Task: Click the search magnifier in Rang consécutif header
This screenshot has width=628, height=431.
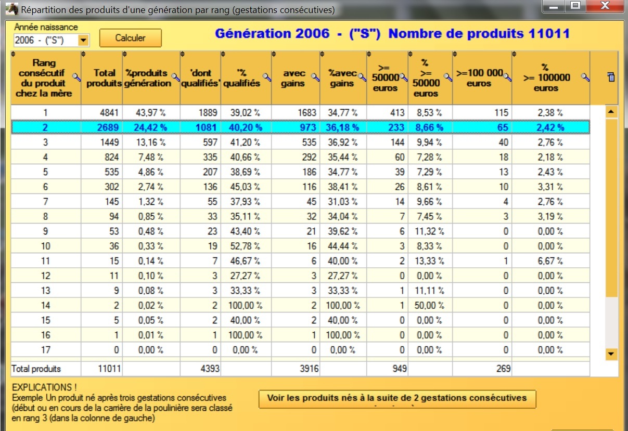Action: pos(76,77)
